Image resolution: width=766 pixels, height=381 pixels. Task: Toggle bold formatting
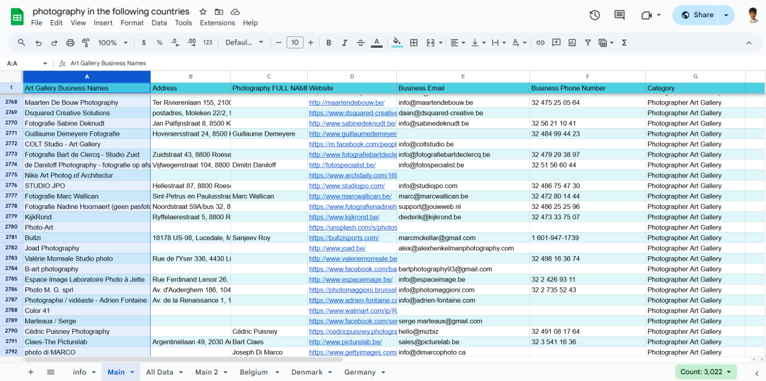[x=329, y=43]
